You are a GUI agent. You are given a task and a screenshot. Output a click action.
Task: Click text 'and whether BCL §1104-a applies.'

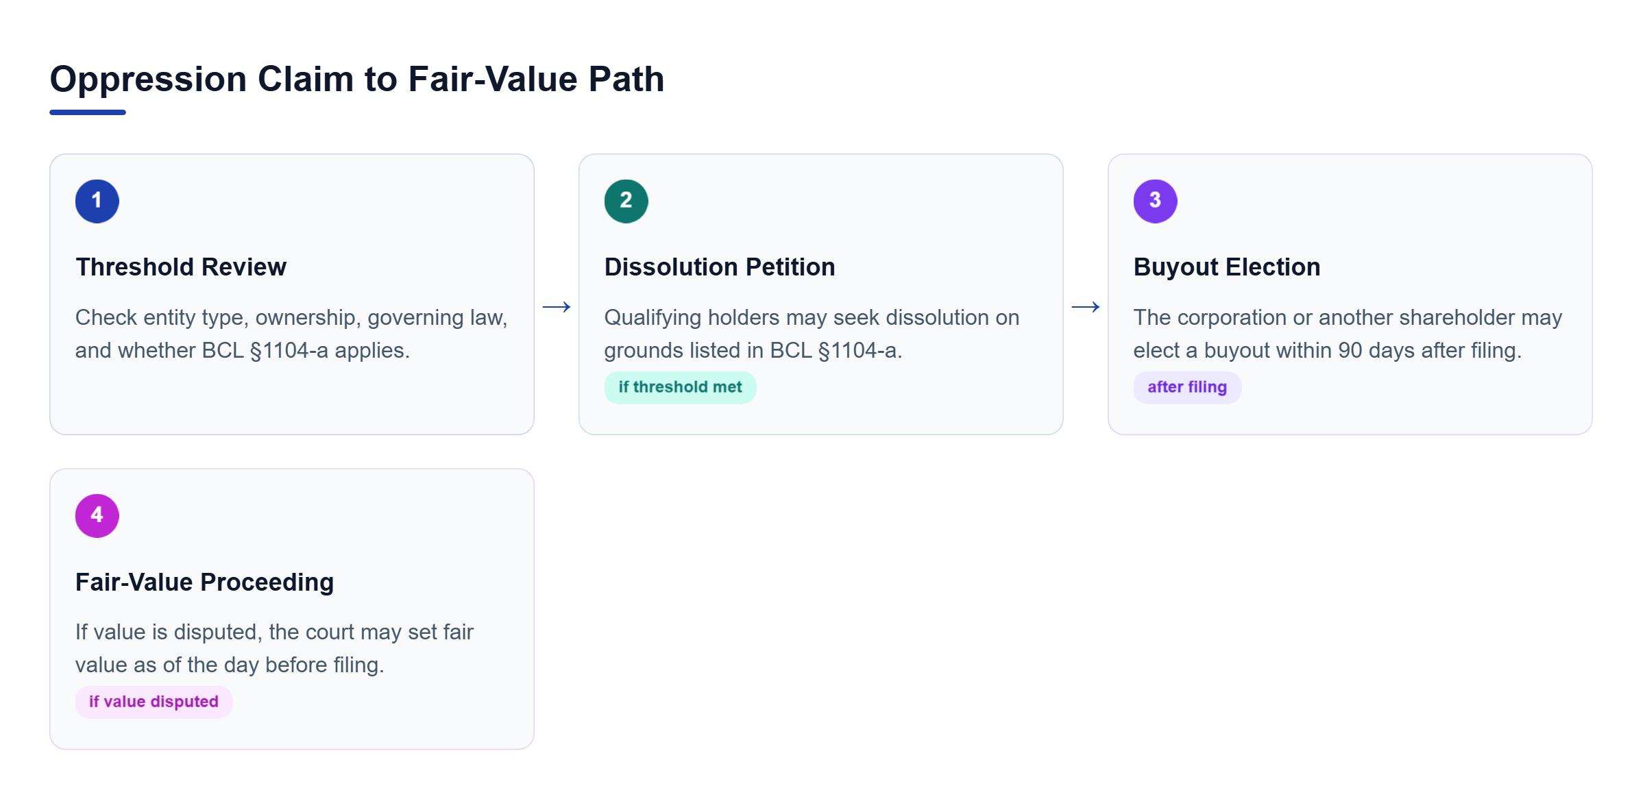point(243,350)
